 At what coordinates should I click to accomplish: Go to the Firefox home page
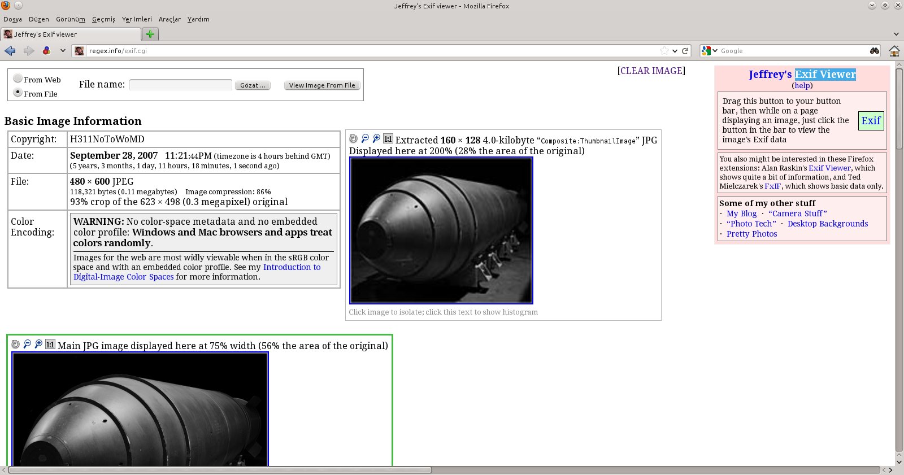coord(894,51)
